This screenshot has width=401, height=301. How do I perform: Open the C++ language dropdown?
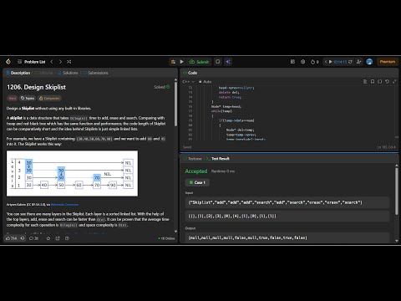[188, 82]
